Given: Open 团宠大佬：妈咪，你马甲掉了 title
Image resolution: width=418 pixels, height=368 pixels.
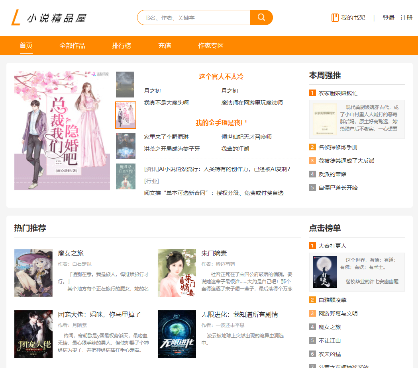Looking at the screenshot, I should click(x=99, y=315).
